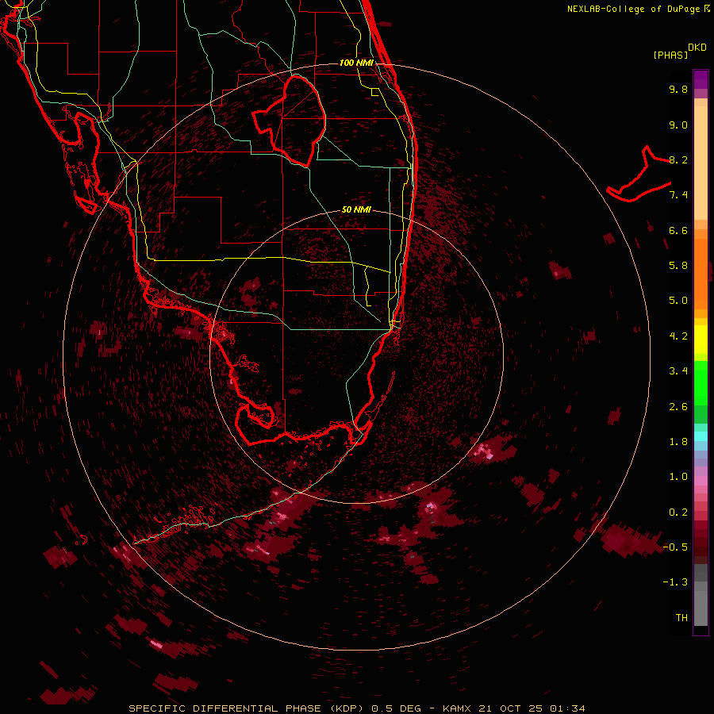This screenshot has width=714, height=714.
Task: Pick the orange segment of the color bar
Action: [x=701, y=273]
